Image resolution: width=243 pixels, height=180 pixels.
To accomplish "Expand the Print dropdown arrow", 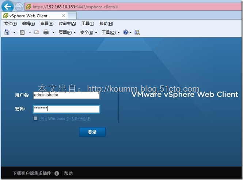I will (x=53, y=32).
